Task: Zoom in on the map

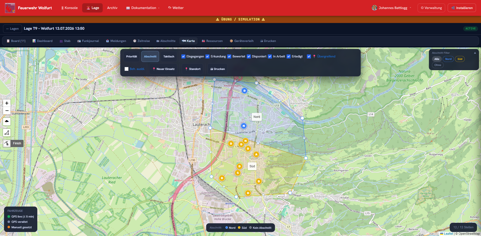Action: (x=7, y=103)
